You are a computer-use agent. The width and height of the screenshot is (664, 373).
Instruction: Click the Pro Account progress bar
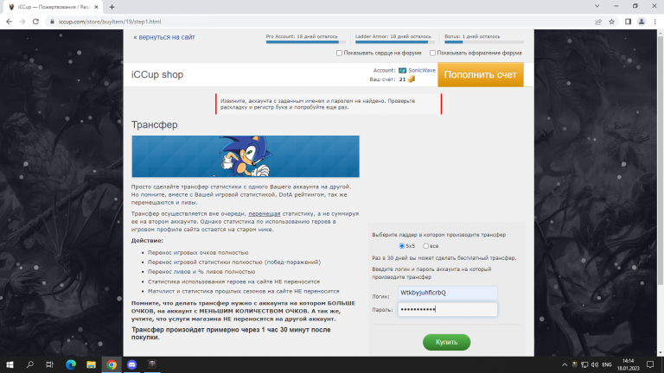click(x=306, y=41)
